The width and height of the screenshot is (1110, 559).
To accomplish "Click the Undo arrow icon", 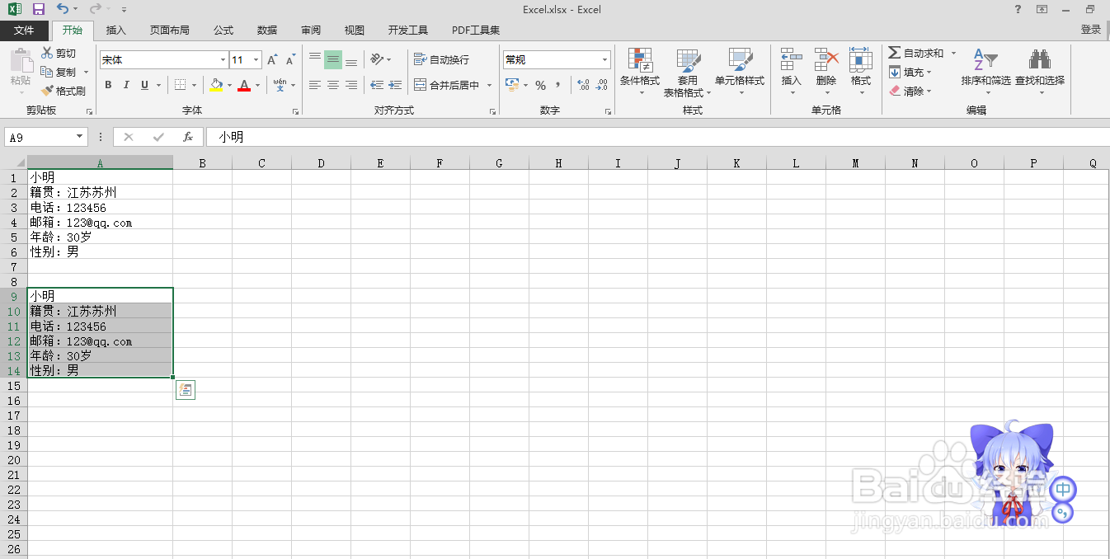I will (x=63, y=9).
